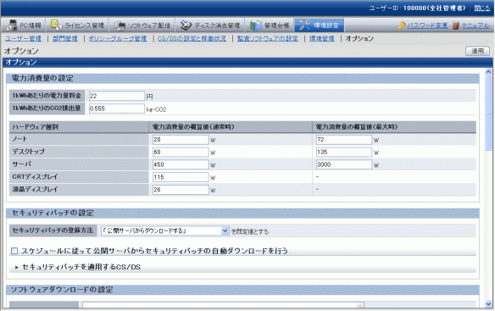Screen dimensions: 495x311
Task: Go to 部門管理 submenu
Action: [65, 38]
